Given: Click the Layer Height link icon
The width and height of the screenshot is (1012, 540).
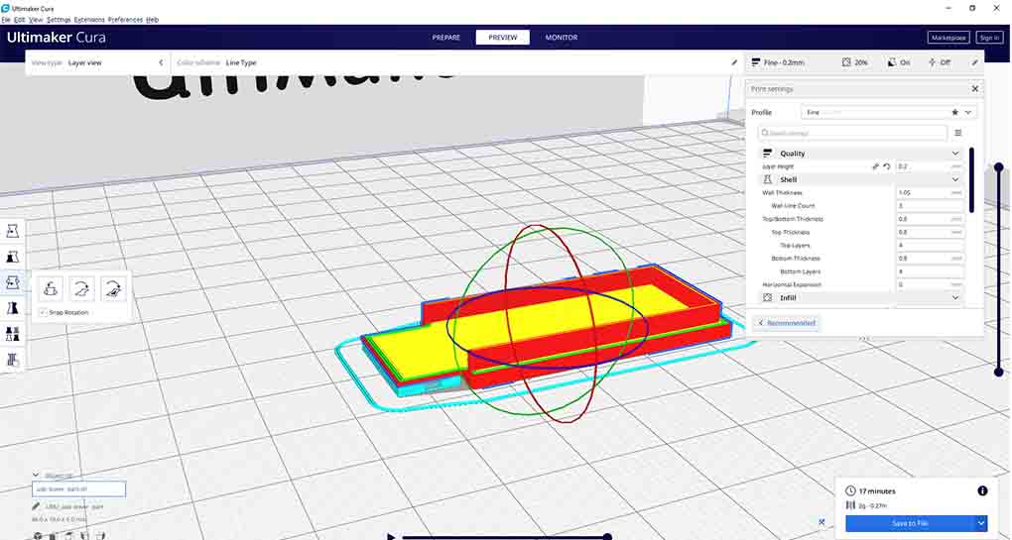Looking at the screenshot, I should [876, 166].
